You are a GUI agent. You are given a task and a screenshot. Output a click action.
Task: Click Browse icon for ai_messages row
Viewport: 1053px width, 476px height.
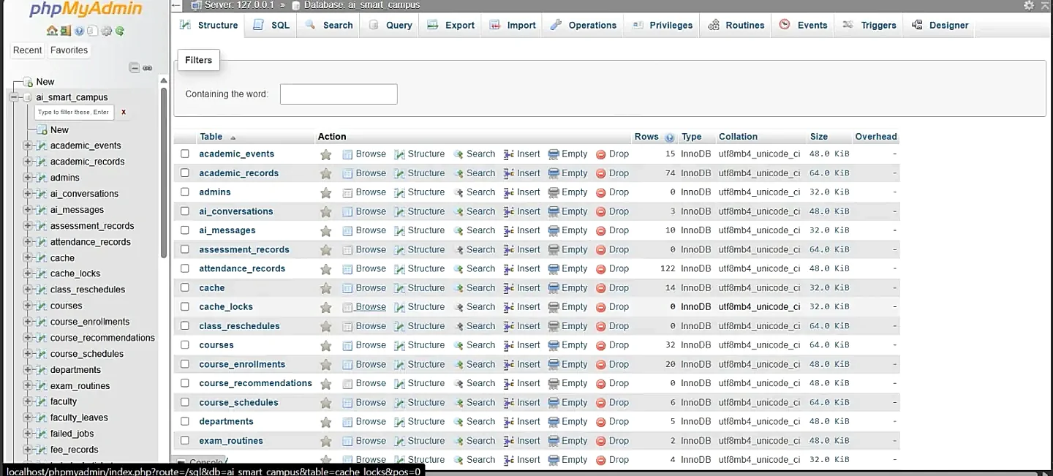[x=347, y=230]
